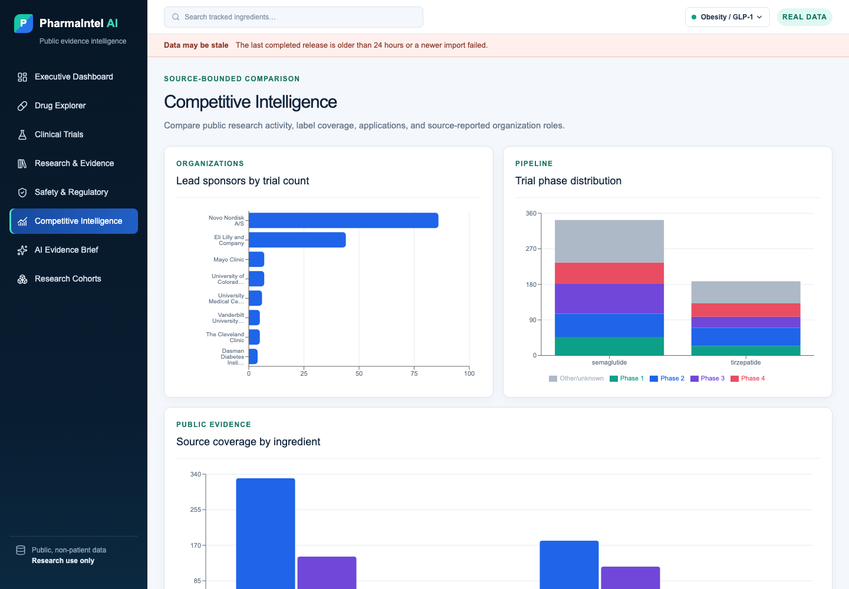Click semaglutide grey Other/unknown segment
The height and width of the screenshot is (589, 849).
click(x=609, y=241)
